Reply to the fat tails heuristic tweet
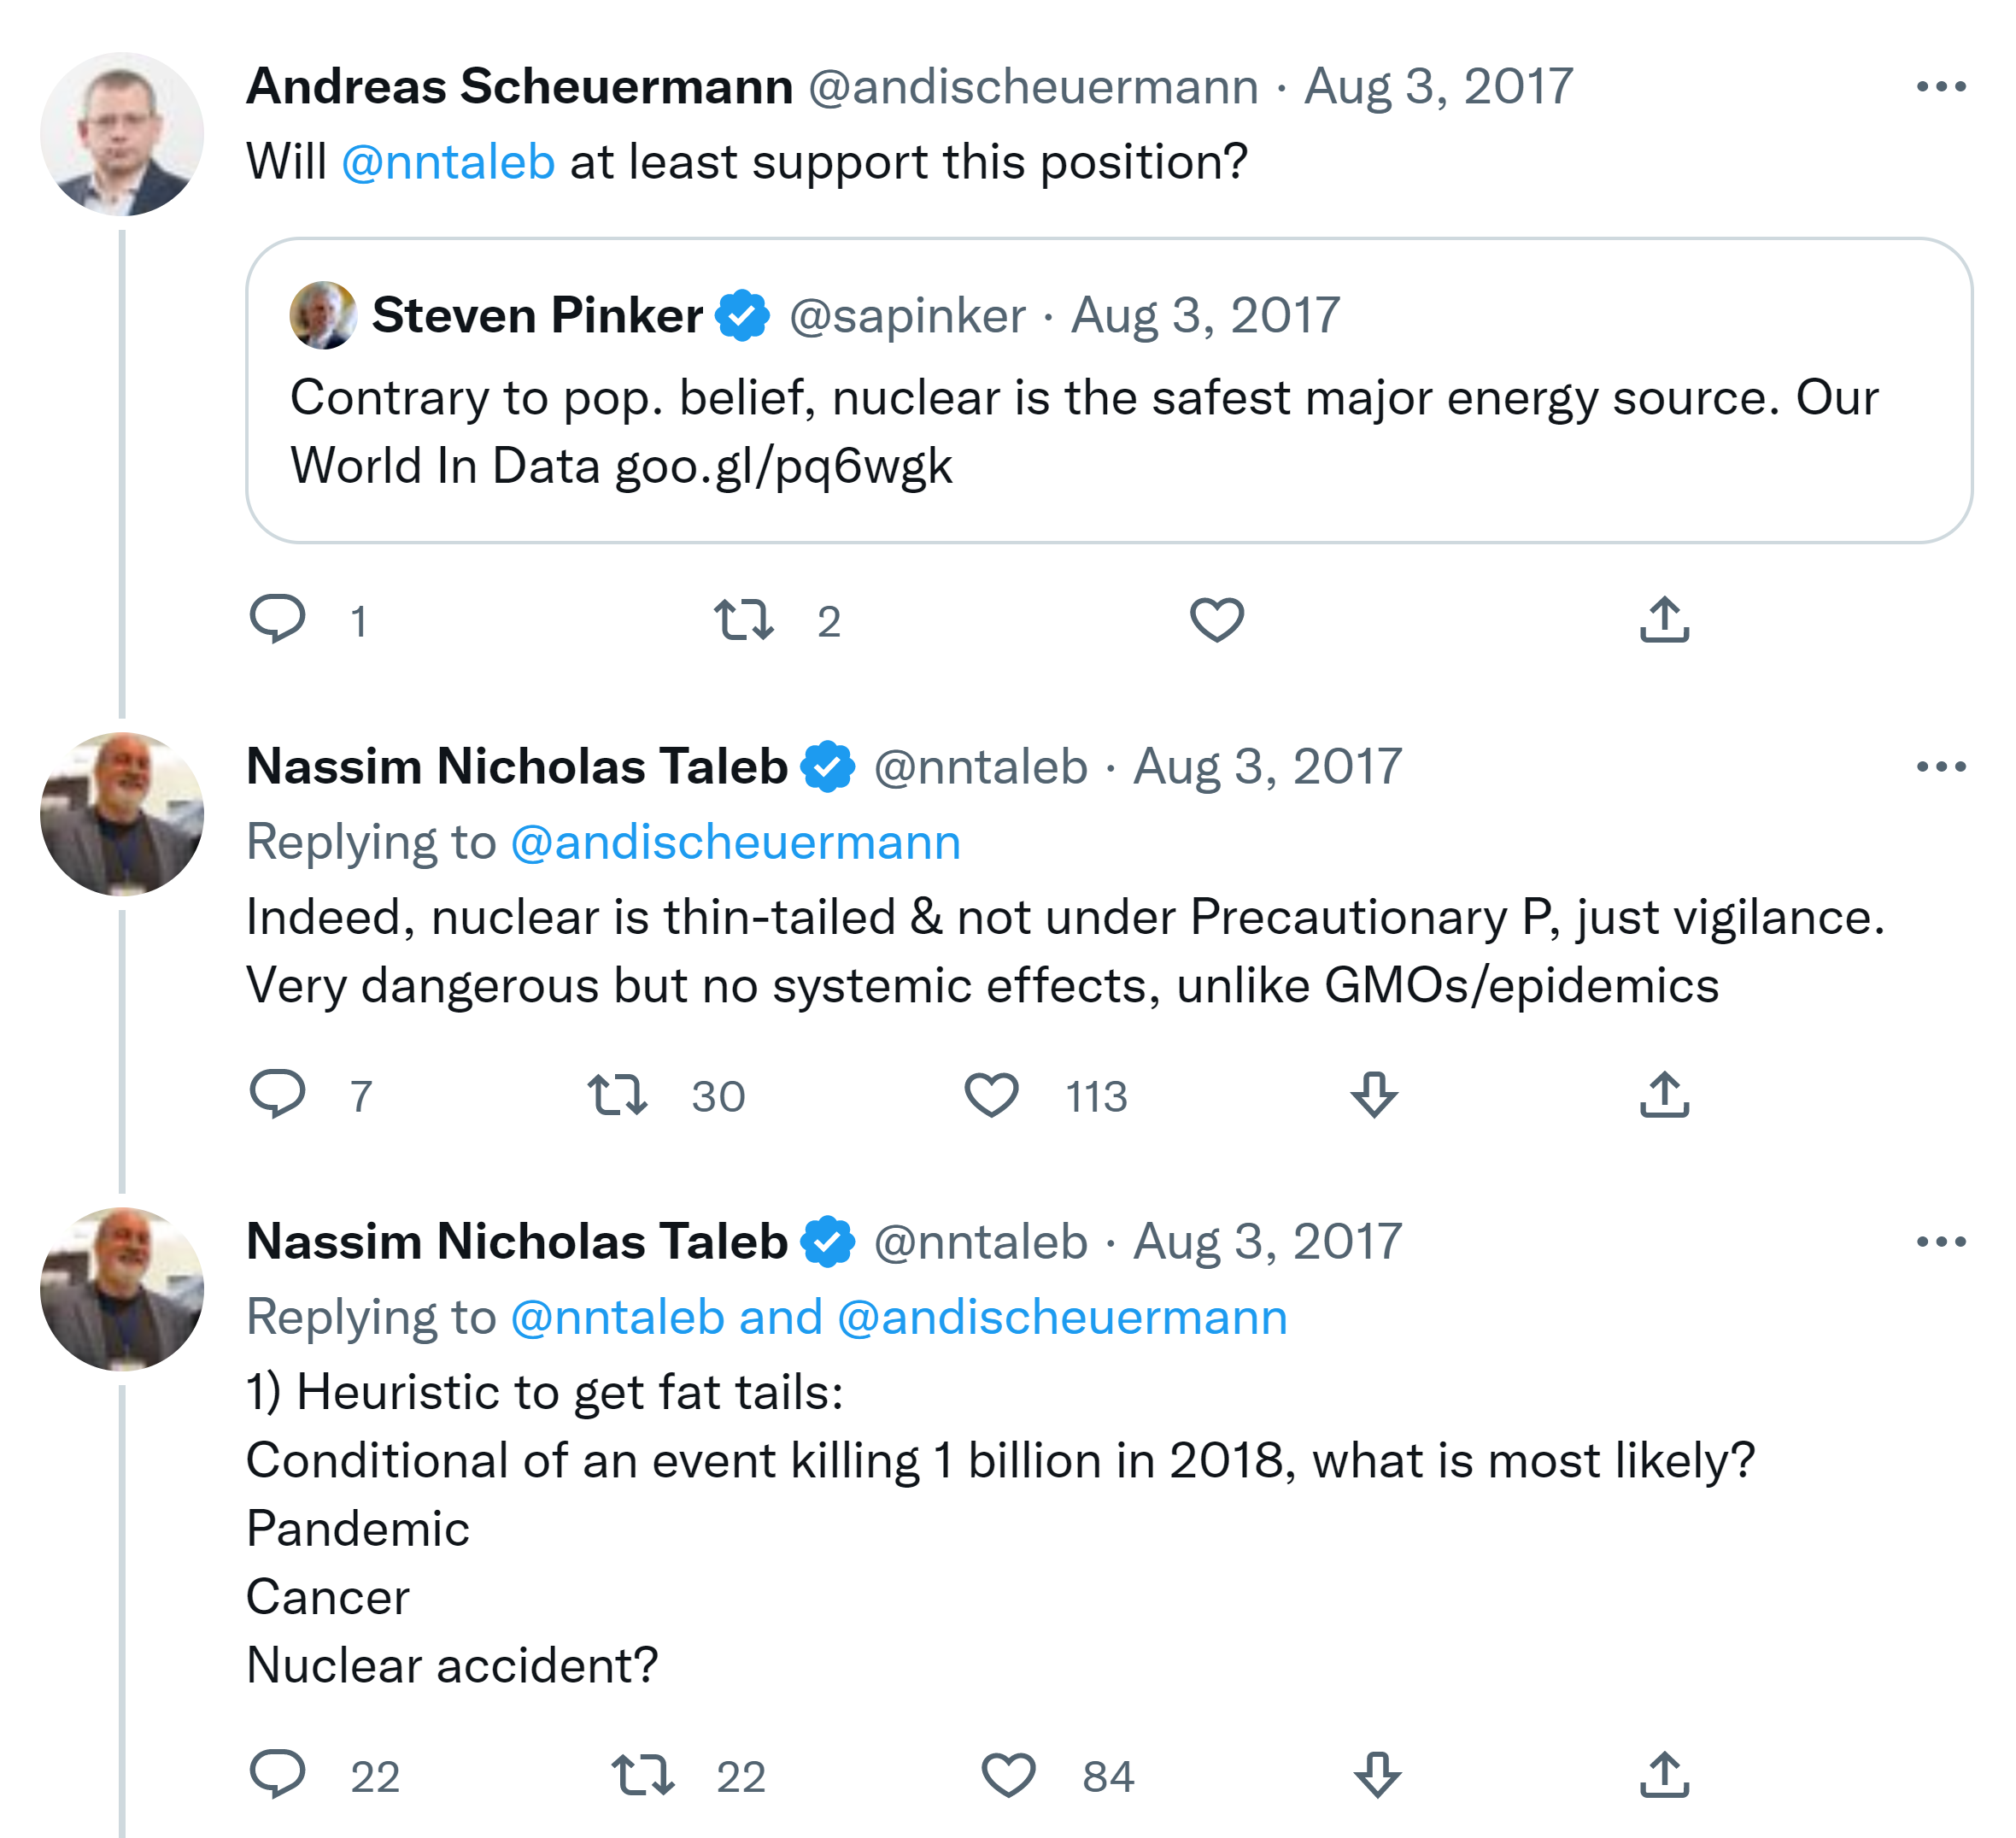Image resolution: width=2016 pixels, height=1838 pixels. [277, 1774]
